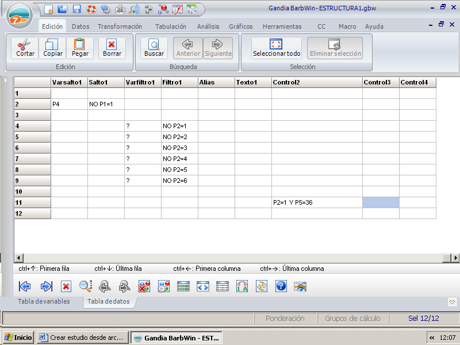
Task: Click horizontal scrollbar right arrow
Action: tap(455, 258)
